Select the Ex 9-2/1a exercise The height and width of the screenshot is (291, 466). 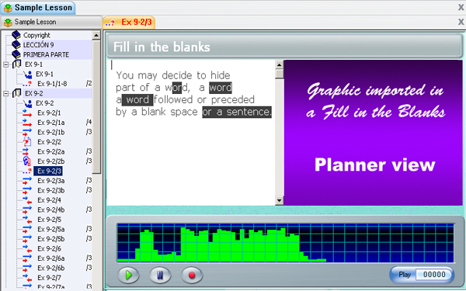point(50,123)
